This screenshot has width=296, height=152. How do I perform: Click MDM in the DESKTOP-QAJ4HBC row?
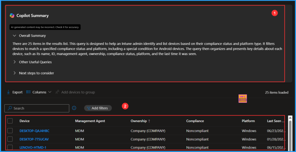(x=79, y=131)
